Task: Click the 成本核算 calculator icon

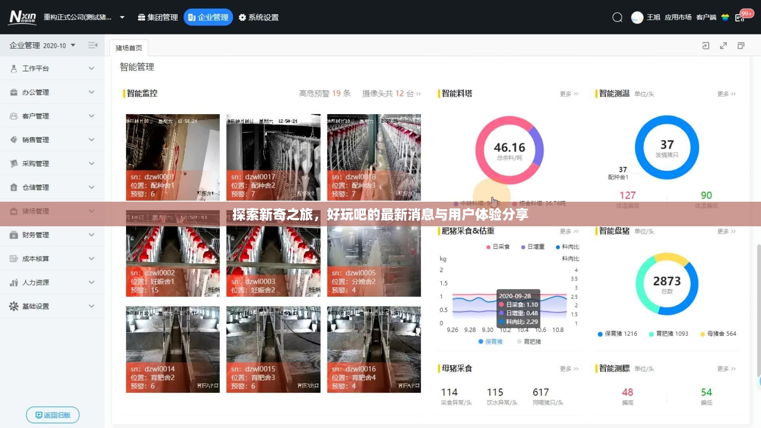Action: (13, 259)
